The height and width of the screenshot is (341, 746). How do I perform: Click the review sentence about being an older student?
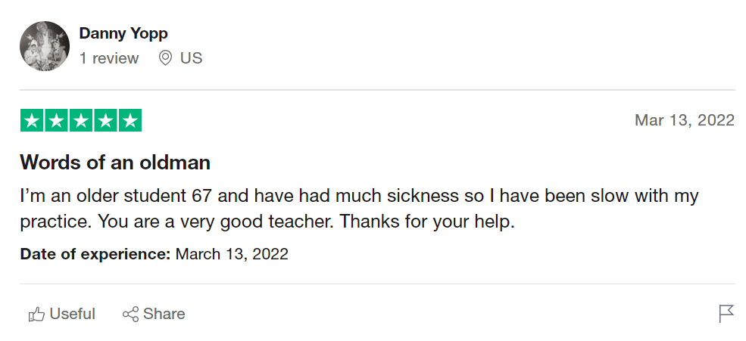(x=359, y=196)
